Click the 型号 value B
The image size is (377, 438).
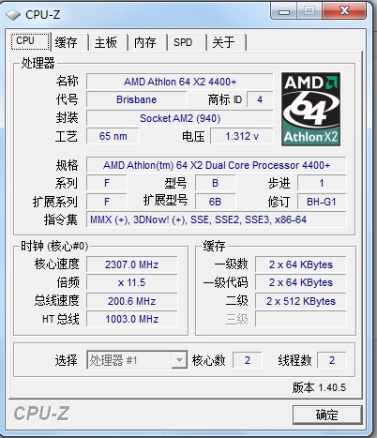click(x=215, y=183)
